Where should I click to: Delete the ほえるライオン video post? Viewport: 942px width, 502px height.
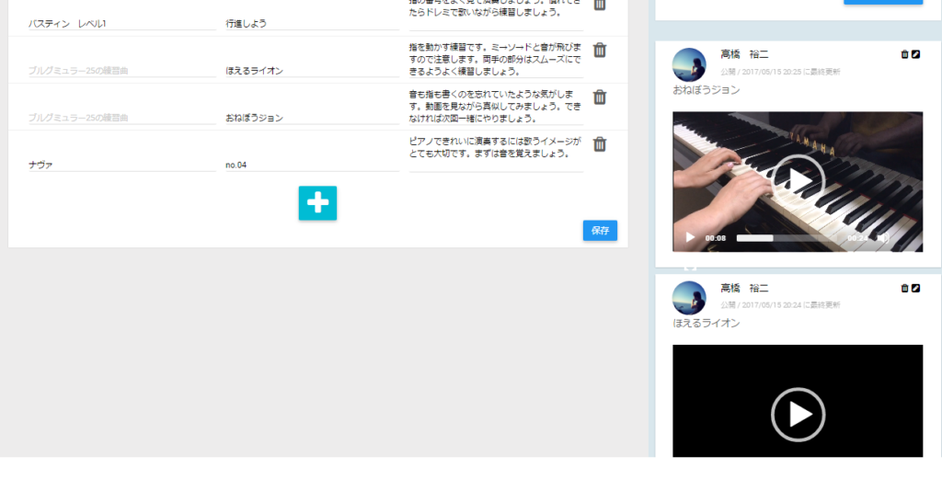pos(904,289)
